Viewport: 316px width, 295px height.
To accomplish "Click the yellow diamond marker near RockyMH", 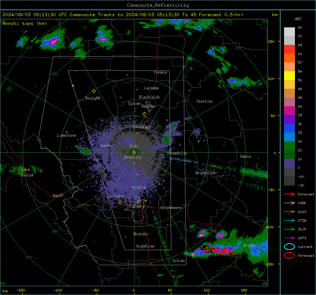I will [94, 92].
